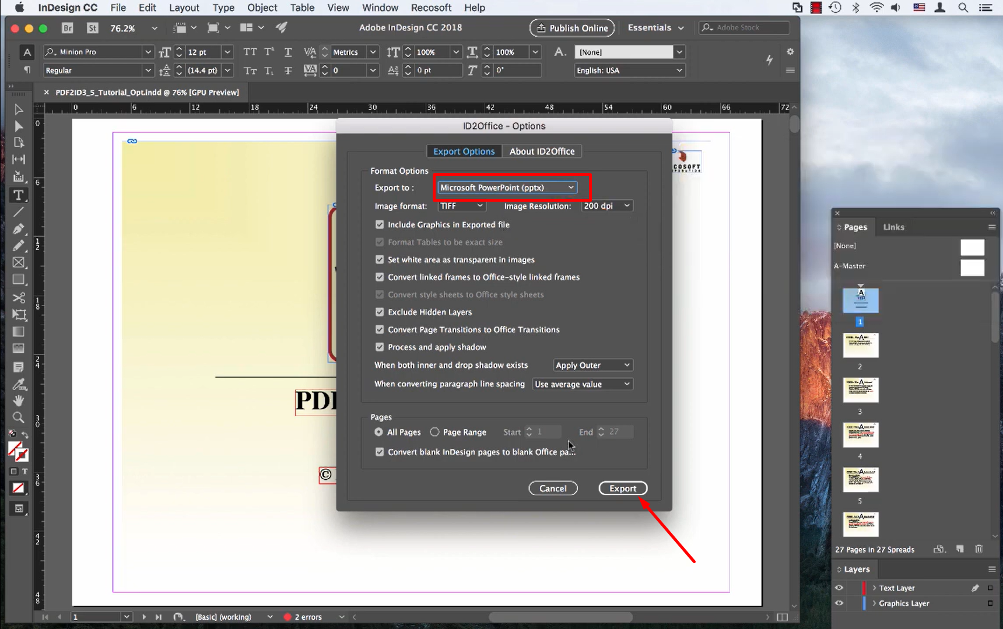Toggle Exclude Hidden Layers
This screenshot has height=629, width=1003.
(x=380, y=312)
